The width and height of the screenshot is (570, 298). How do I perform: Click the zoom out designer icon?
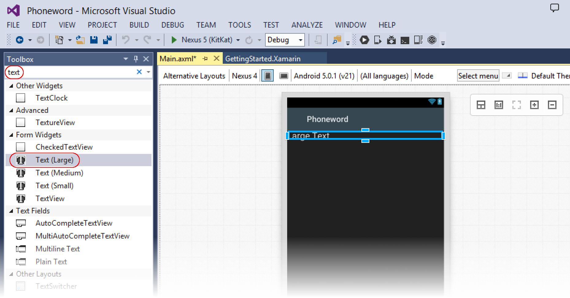(552, 105)
